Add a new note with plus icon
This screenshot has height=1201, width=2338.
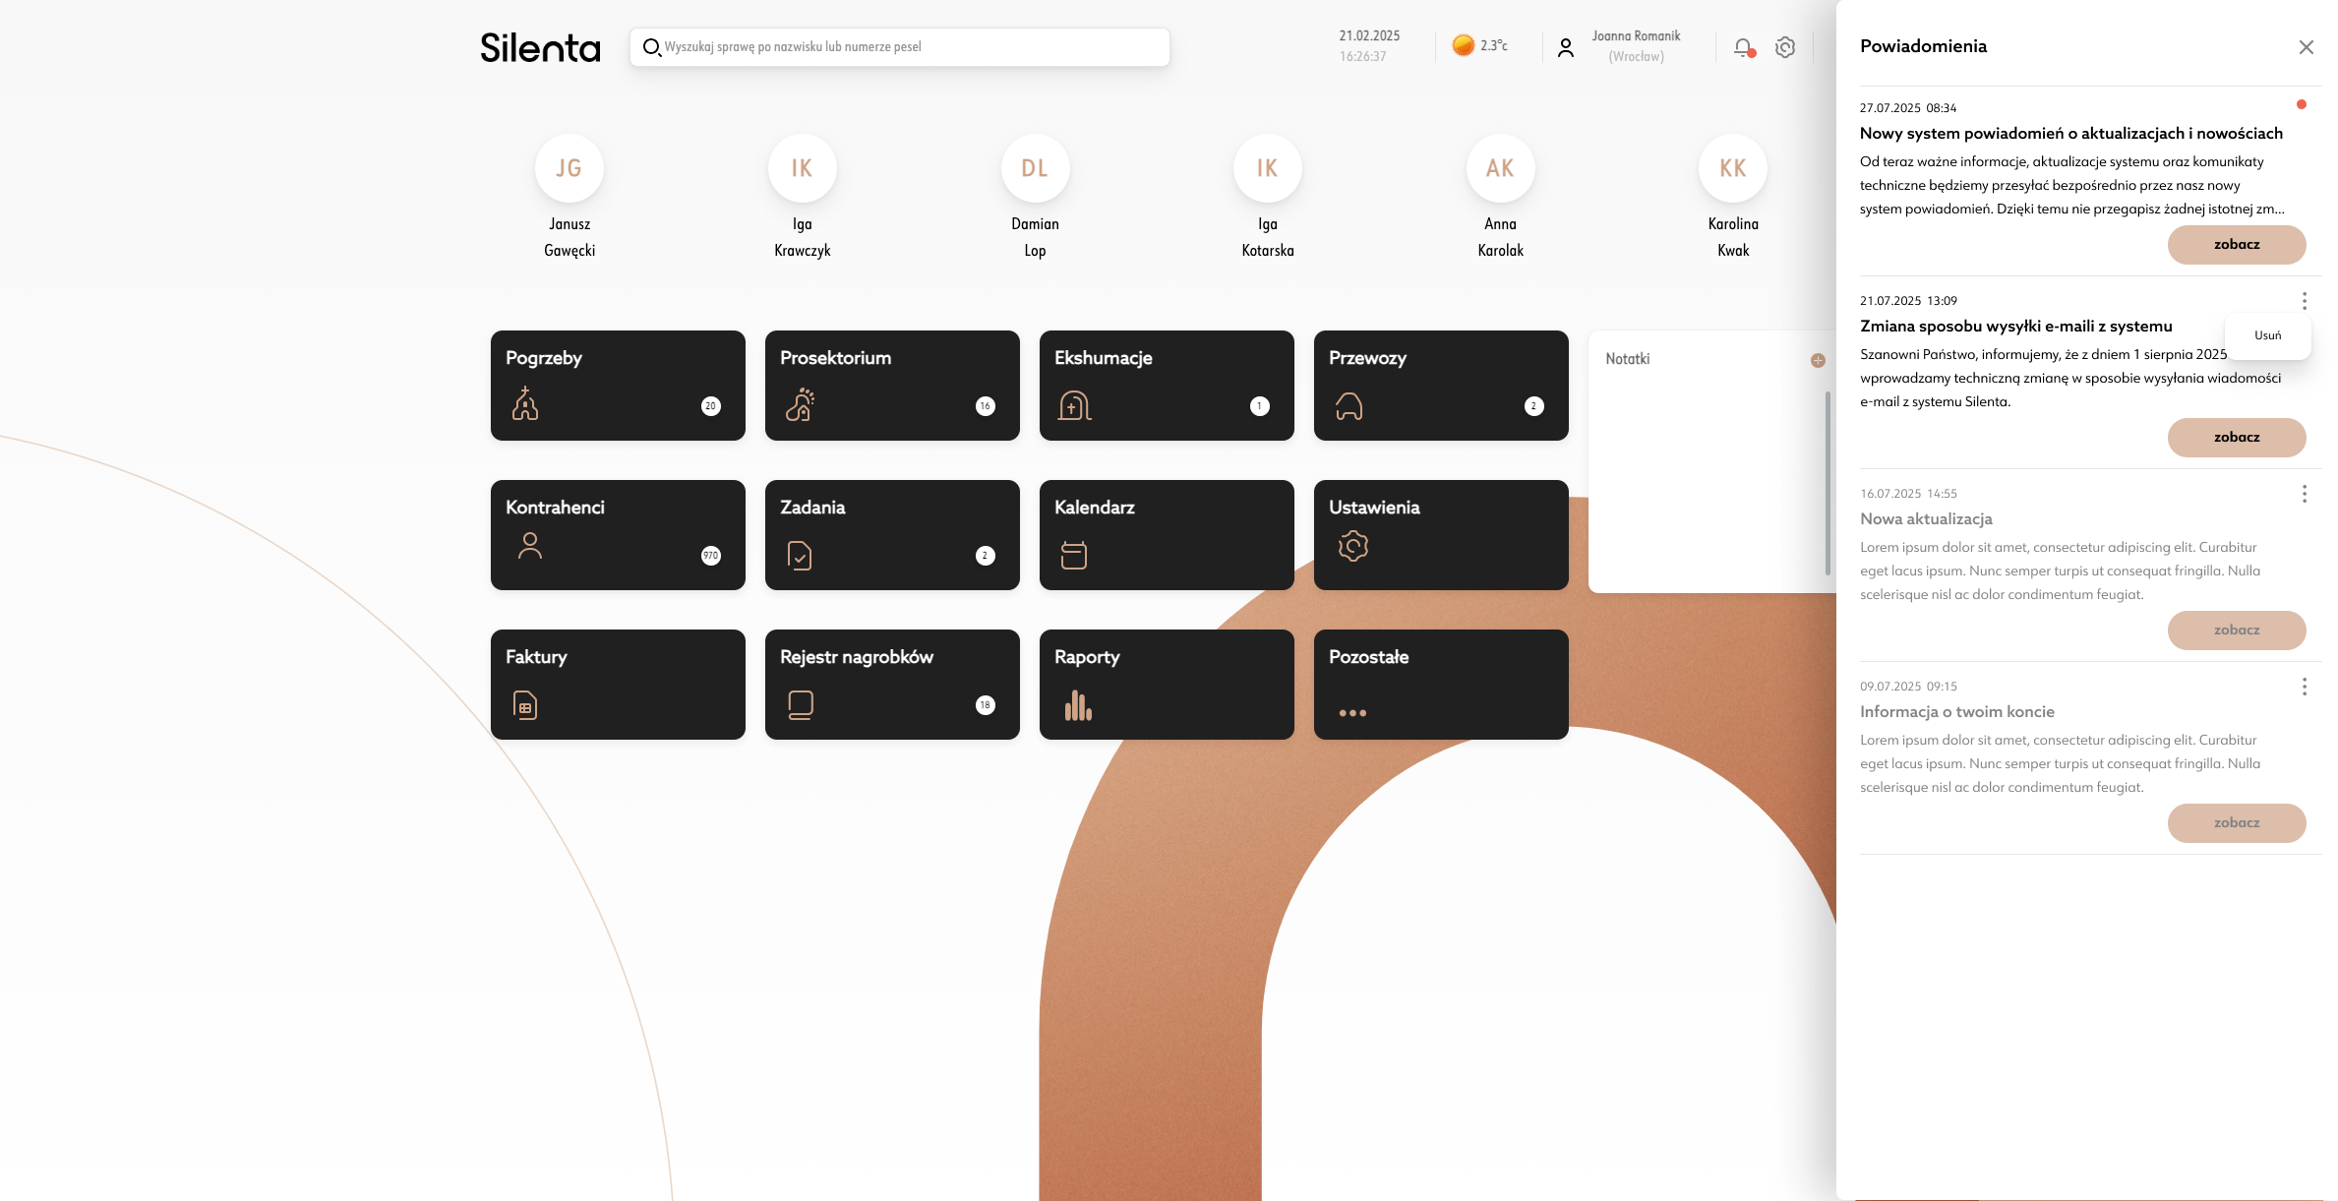click(x=1818, y=360)
